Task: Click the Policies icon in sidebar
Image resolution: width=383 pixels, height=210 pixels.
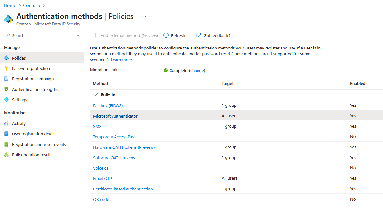Action: point(6,58)
